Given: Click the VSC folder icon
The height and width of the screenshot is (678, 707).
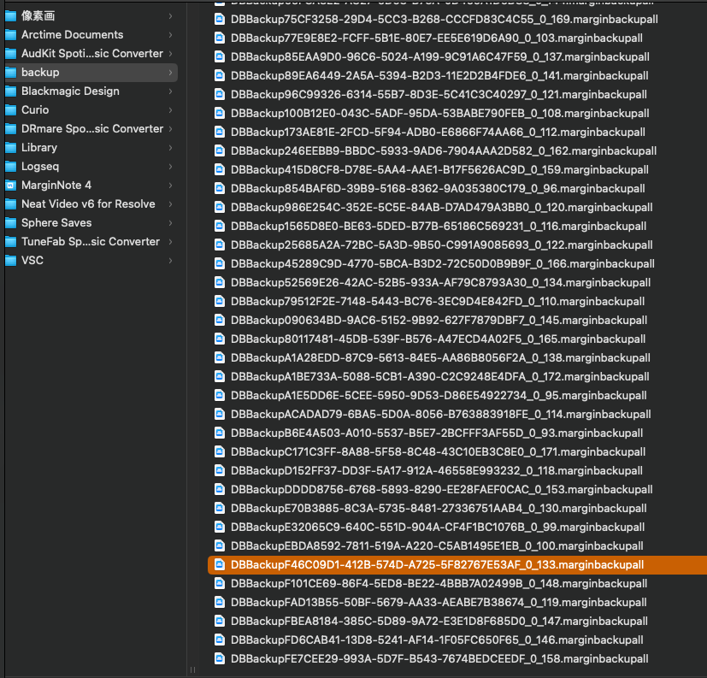Looking at the screenshot, I should click(x=10, y=261).
